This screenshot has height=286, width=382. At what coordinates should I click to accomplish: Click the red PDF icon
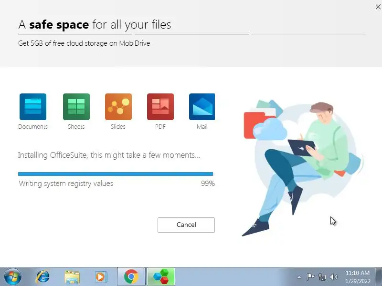pos(160,107)
